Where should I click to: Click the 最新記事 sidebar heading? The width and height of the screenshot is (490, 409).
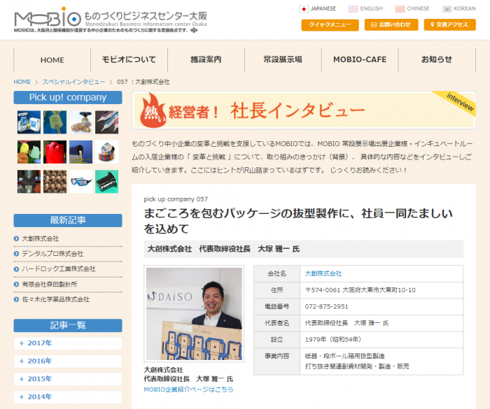pos(68,220)
